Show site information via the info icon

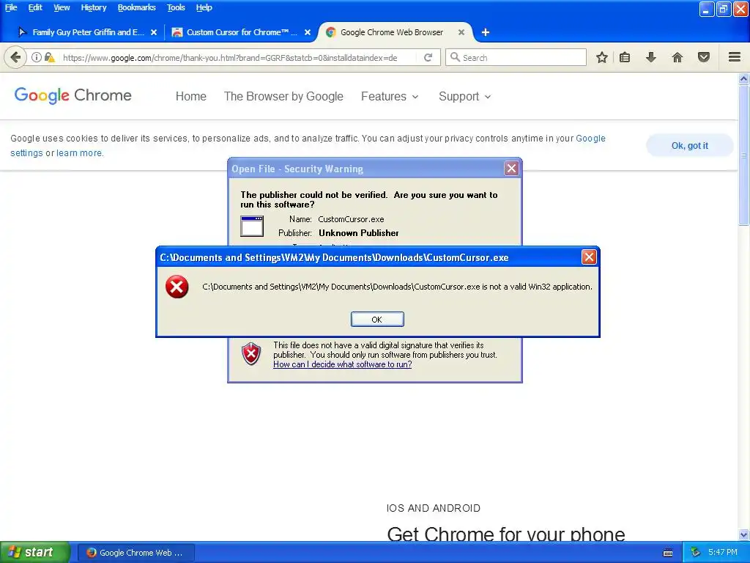pos(37,57)
